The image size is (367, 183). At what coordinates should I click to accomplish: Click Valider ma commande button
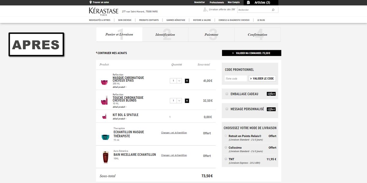tap(251, 53)
